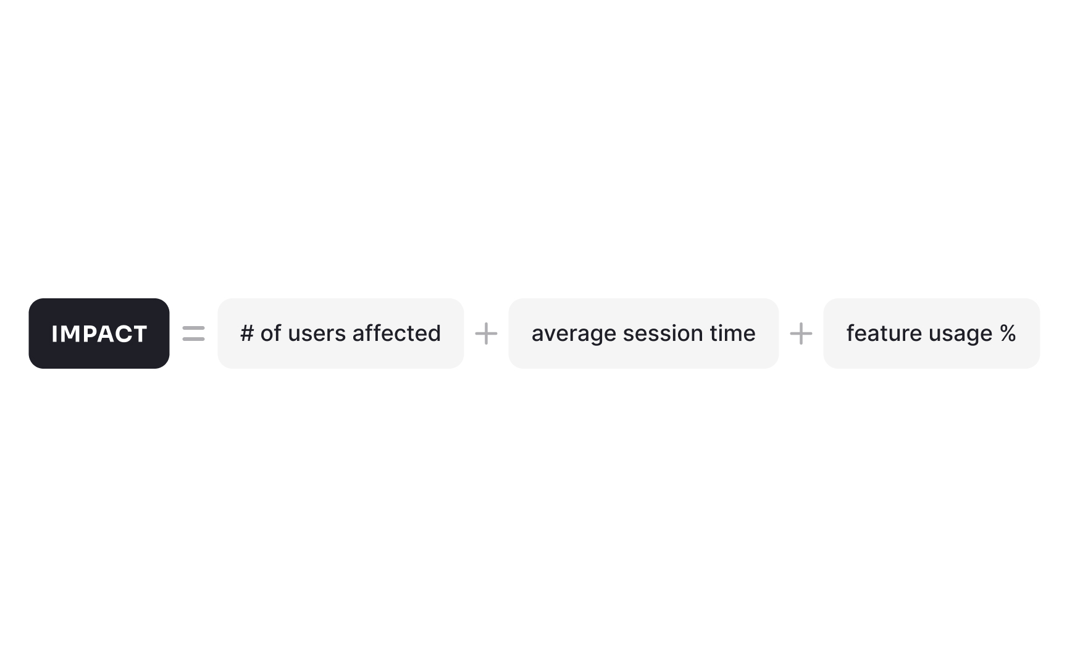The image size is (1067, 667).
Task: Select the plus sign before feature usage
Action: click(x=801, y=333)
